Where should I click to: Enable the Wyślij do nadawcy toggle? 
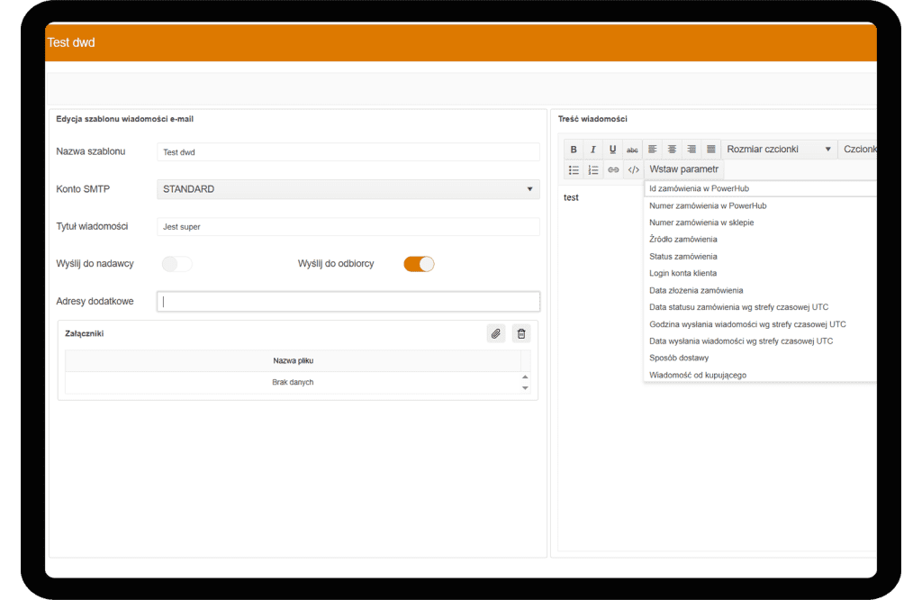click(177, 264)
